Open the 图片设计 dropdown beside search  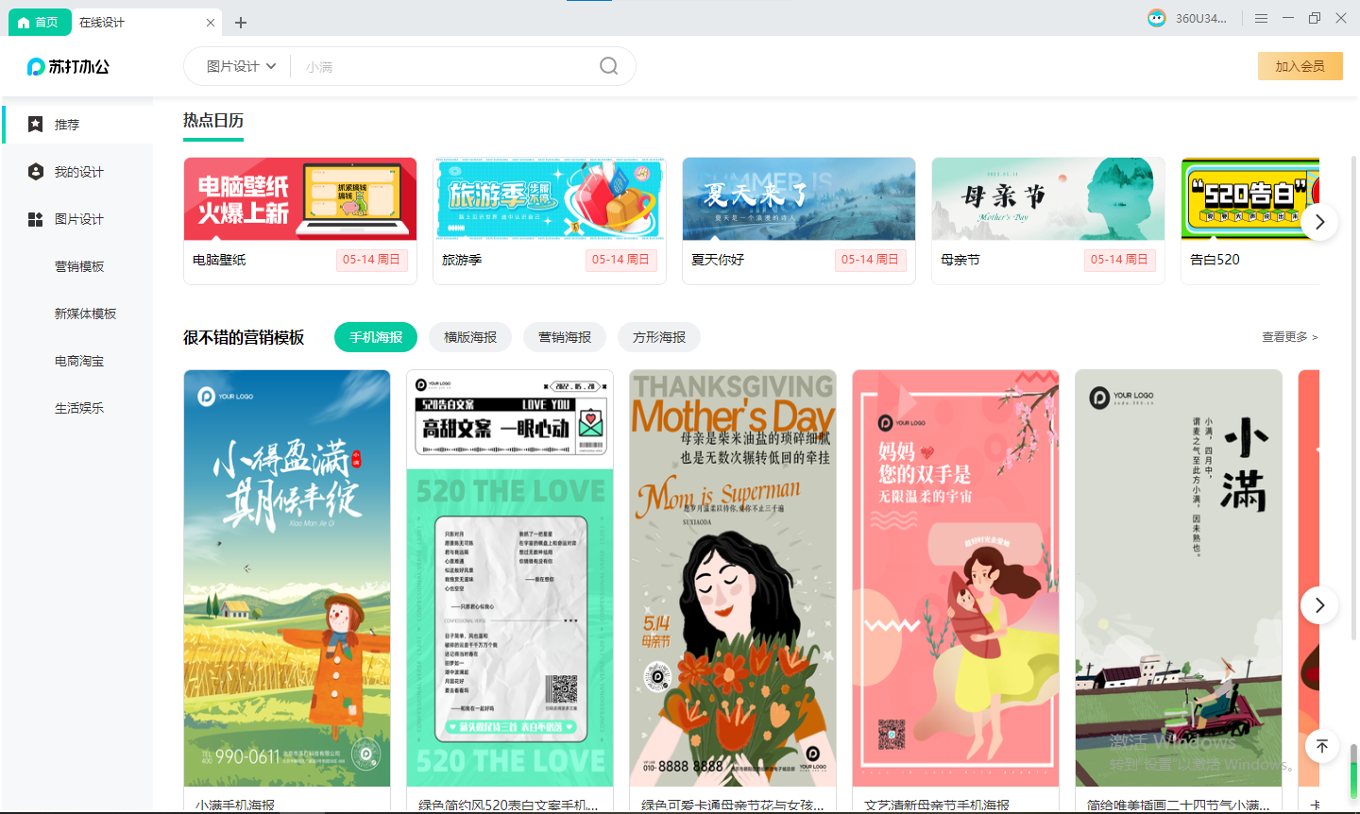click(x=236, y=66)
